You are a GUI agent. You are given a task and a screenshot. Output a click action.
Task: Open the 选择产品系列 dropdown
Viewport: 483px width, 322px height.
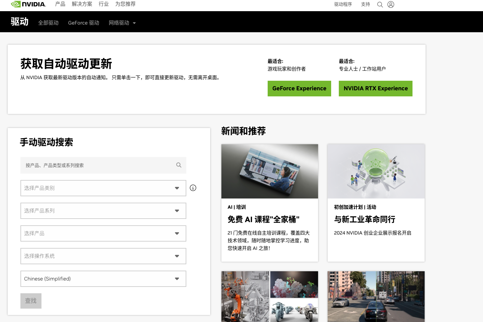tap(103, 211)
